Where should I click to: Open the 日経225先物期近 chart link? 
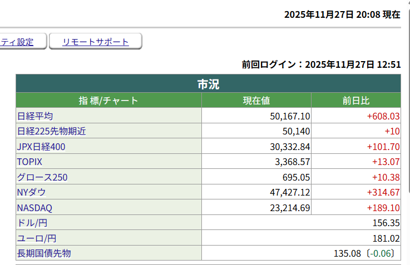51,132
